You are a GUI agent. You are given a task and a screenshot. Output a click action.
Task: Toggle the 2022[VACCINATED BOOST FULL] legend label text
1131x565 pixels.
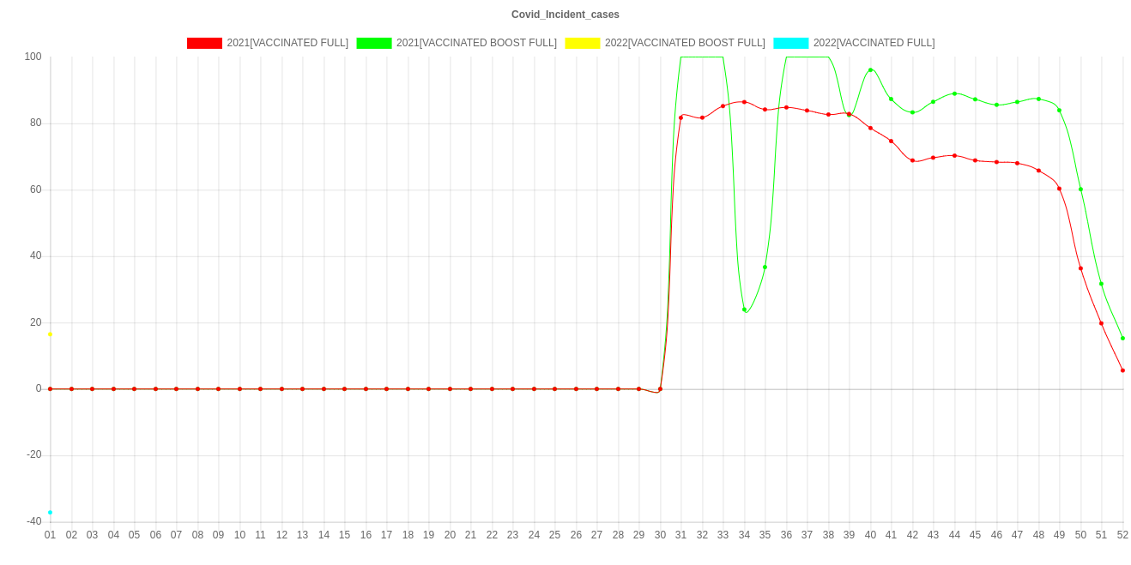coord(684,43)
